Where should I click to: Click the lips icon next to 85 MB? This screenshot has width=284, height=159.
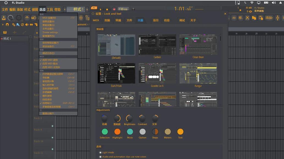[x=250, y=12]
